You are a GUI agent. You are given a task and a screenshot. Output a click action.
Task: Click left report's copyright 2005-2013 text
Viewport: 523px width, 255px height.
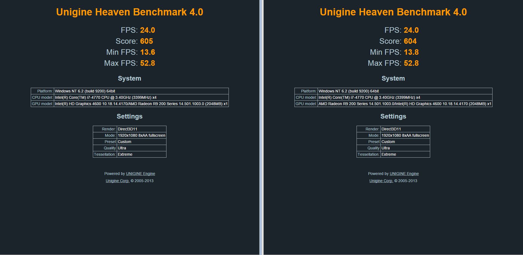point(142,181)
